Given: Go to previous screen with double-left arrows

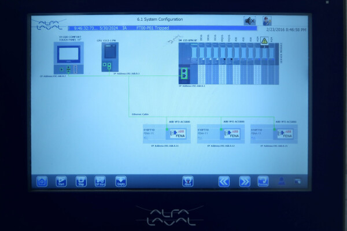Looking at the screenshot, I should pyautogui.click(x=224, y=181).
